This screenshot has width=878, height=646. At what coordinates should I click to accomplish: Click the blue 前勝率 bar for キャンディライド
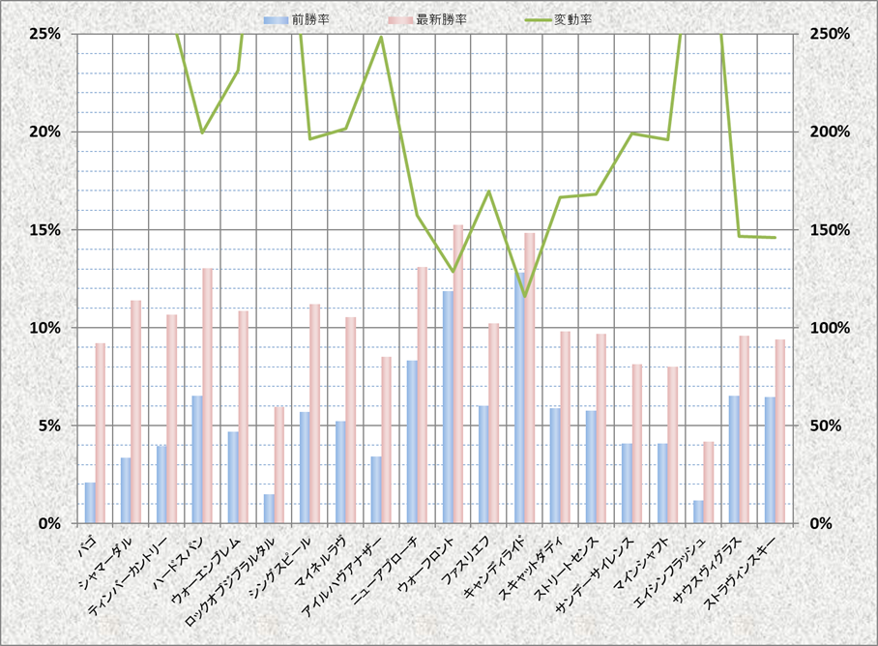[519, 397]
